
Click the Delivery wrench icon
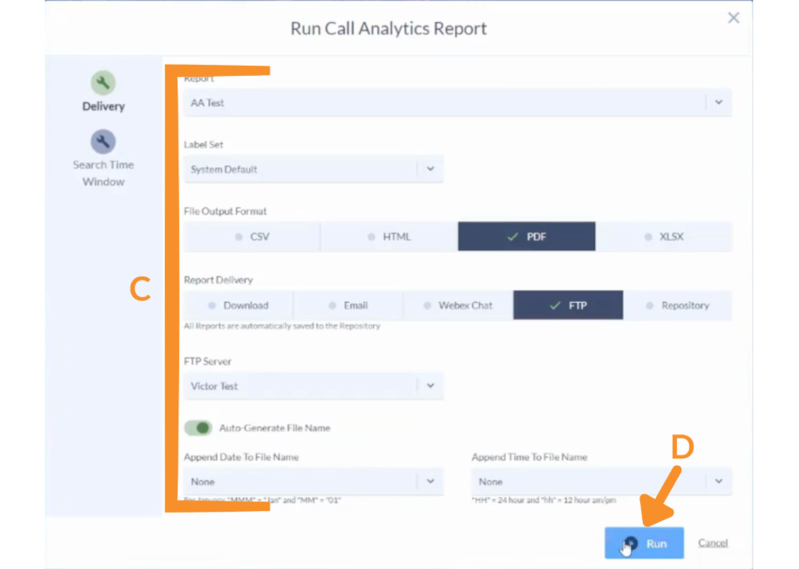tap(103, 83)
